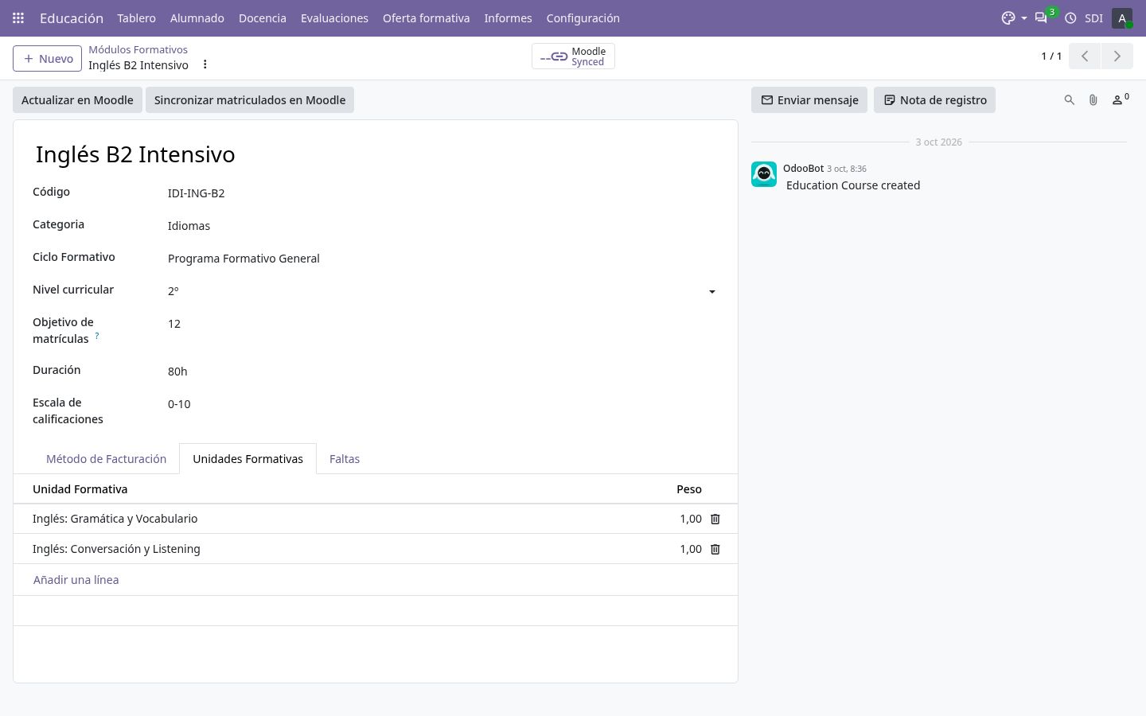Open the color palette theme icon
Viewport: 1146px width, 716px height.
point(1008,18)
